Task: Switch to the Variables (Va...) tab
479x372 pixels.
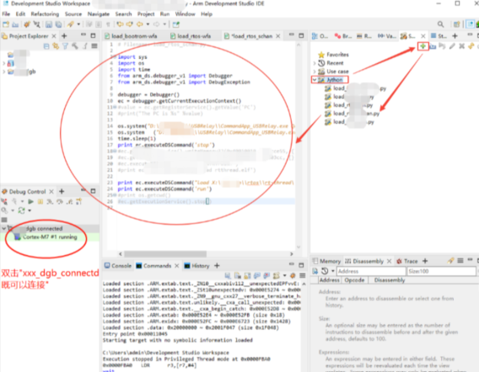Action: (387, 36)
